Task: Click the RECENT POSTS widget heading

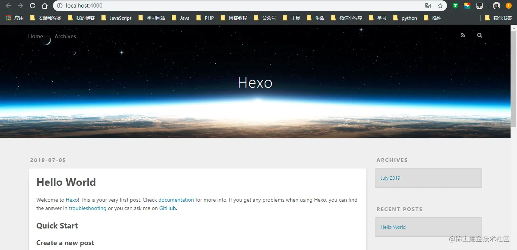Action: pos(399,209)
